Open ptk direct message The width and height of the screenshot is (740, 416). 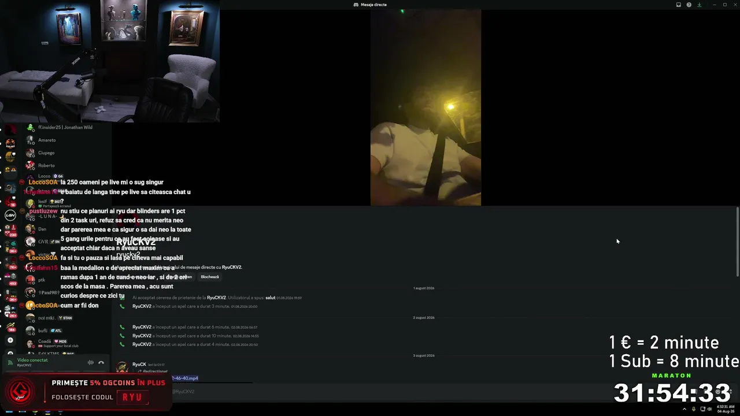pos(42,280)
